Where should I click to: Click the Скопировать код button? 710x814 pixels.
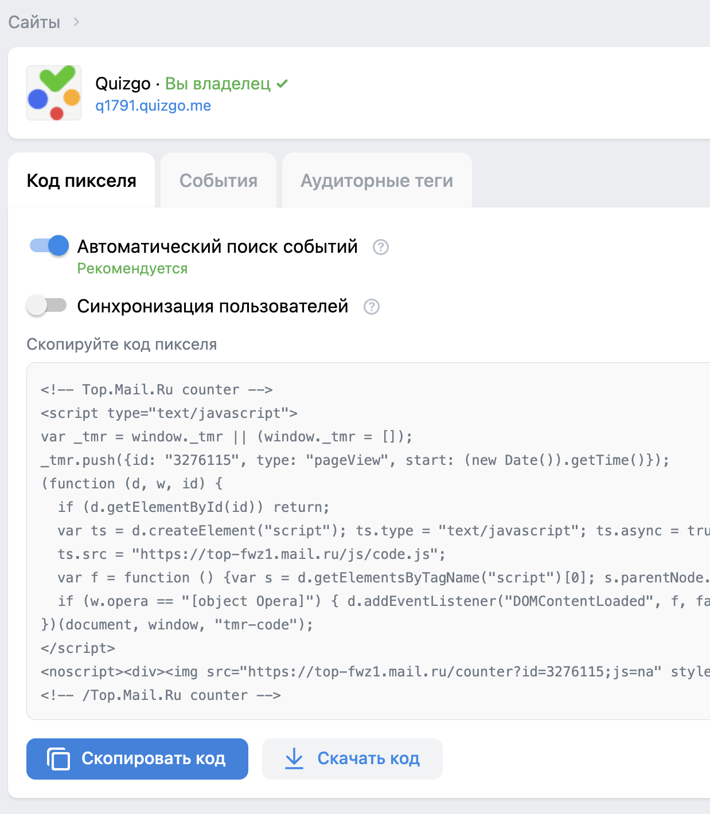tap(137, 759)
